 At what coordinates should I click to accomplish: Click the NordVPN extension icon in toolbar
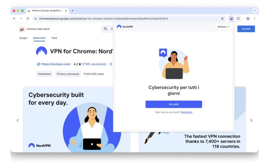point(231,19)
